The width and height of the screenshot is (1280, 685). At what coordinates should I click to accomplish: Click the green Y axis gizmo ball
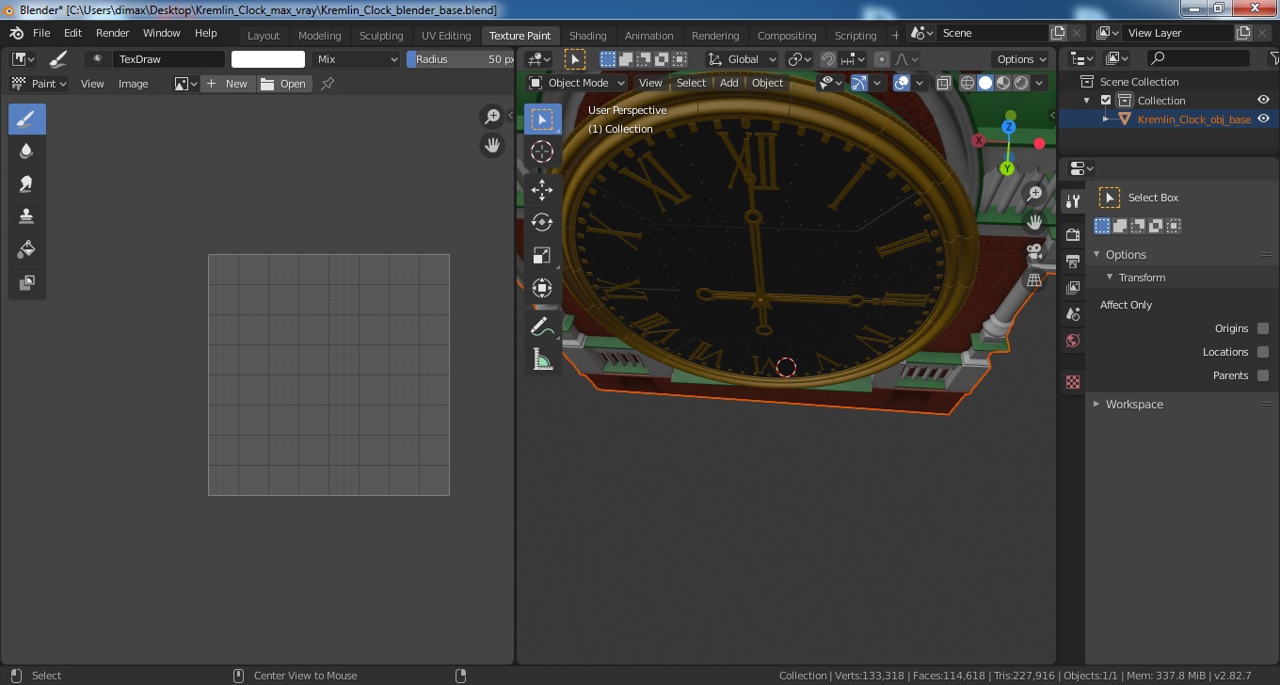tap(1007, 168)
